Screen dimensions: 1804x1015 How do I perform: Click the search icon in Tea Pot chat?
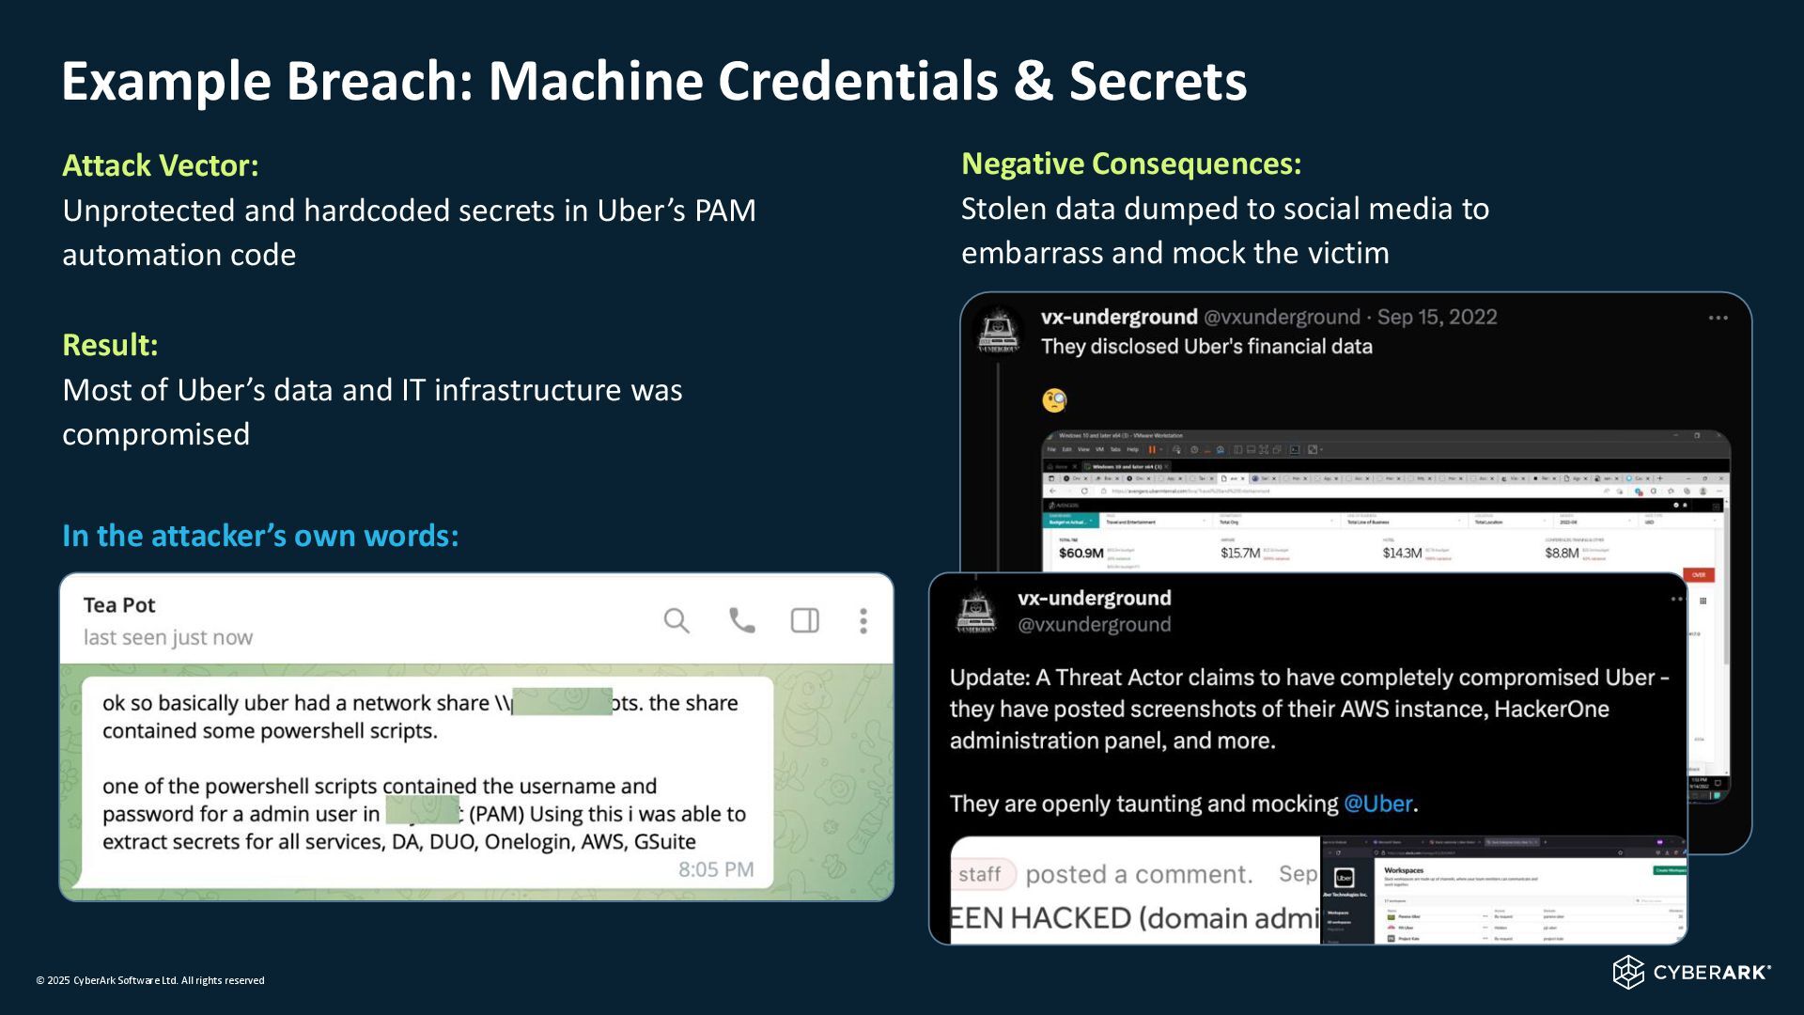pos(676,620)
